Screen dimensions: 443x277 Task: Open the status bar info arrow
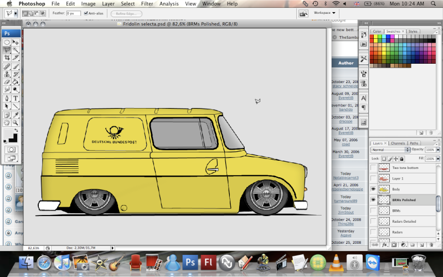click(x=112, y=248)
